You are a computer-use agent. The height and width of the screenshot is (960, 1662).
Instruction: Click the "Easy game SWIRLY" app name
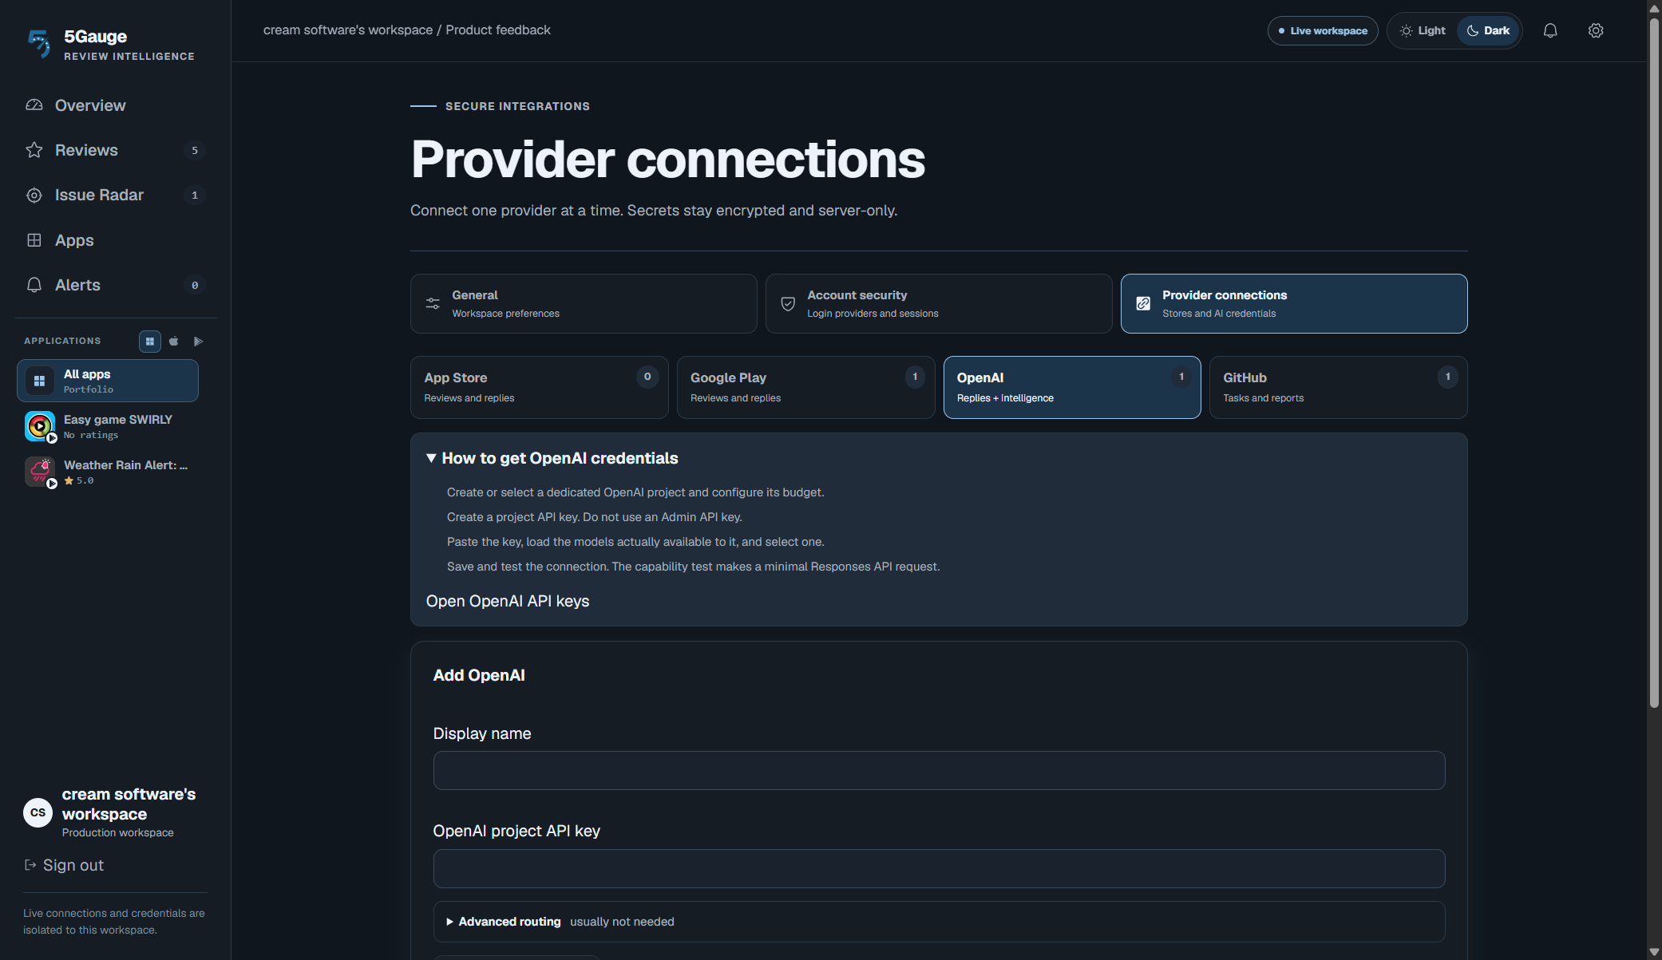(118, 420)
